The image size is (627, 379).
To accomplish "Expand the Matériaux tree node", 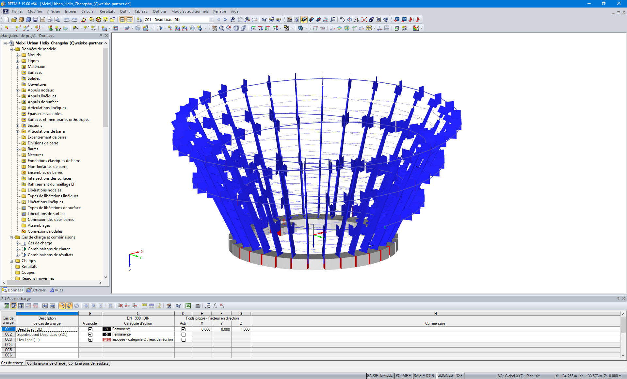I will tap(18, 67).
